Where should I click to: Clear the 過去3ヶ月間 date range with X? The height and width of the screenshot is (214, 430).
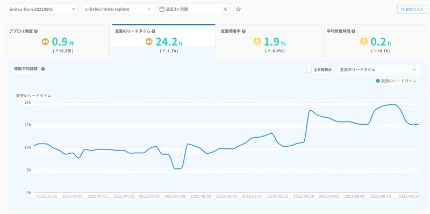[225, 9]
